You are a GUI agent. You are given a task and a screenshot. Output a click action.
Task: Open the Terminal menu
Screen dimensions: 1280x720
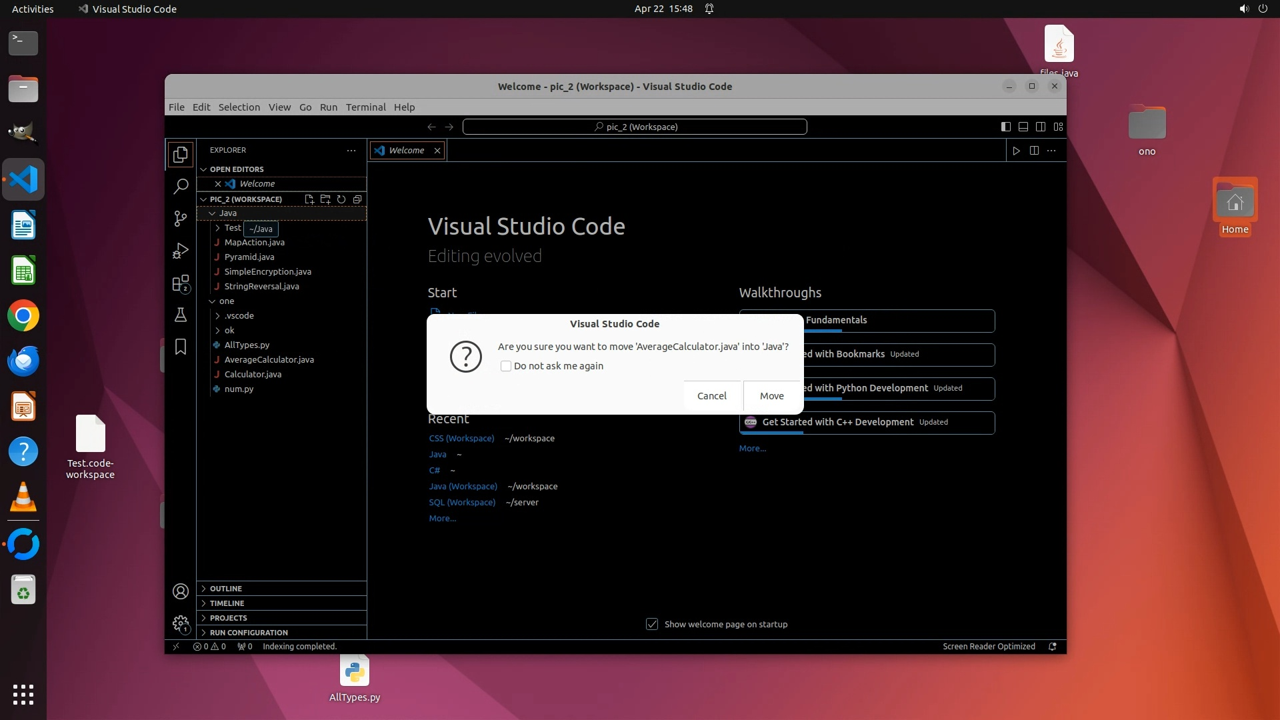pyautogui.click(x=365, y=107)
